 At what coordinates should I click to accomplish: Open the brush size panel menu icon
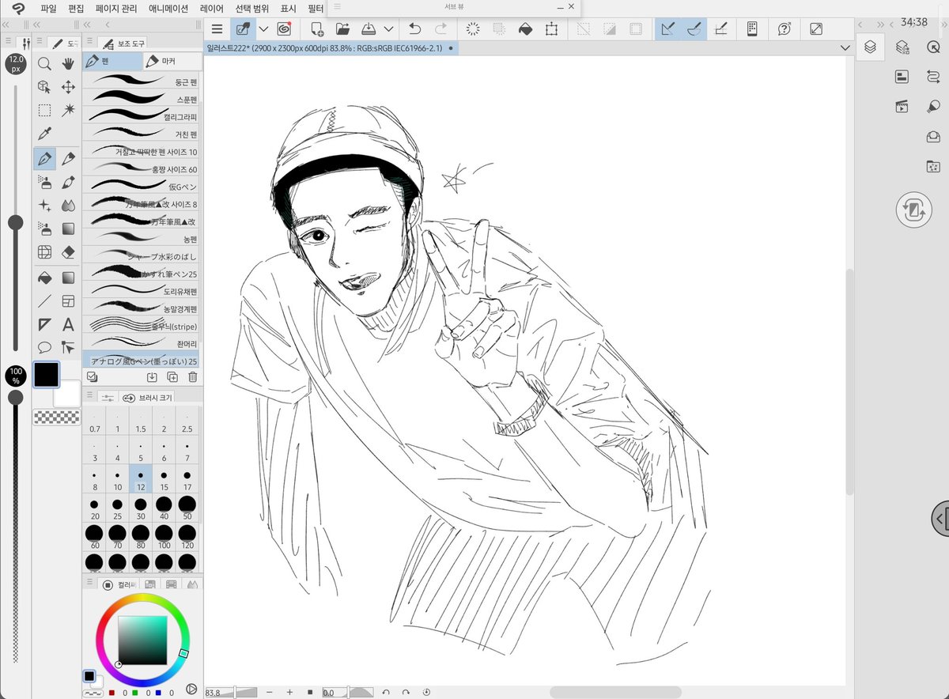pyautogui.click(x=90, y=395)
